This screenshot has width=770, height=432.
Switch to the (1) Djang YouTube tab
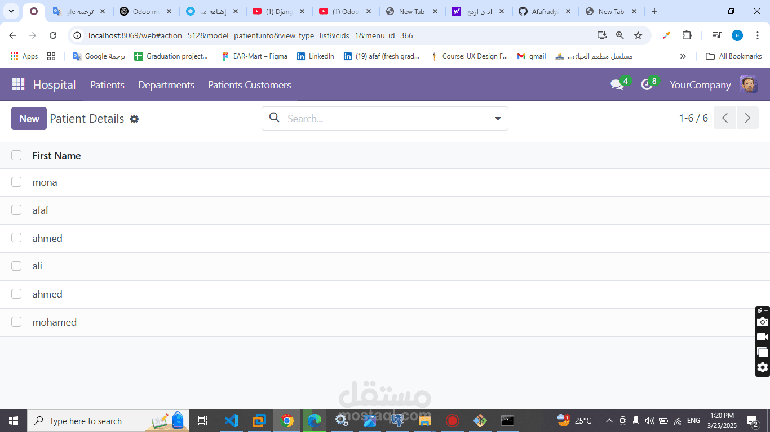(279, 11)
